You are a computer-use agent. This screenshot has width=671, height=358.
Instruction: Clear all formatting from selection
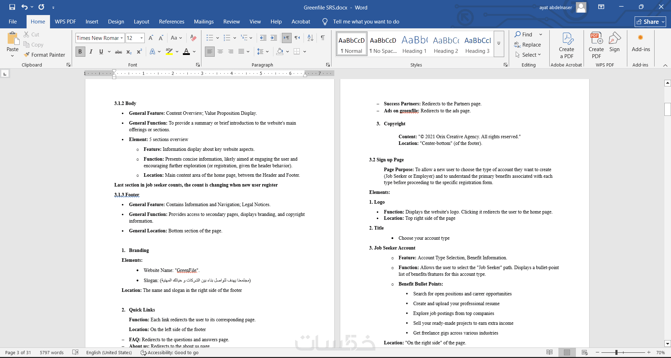(x=193, y=38)
